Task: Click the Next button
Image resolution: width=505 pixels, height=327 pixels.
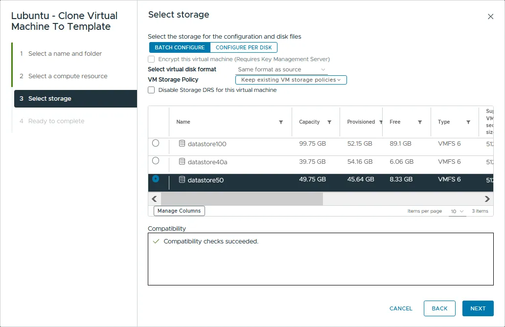Action: coord(478,308)
